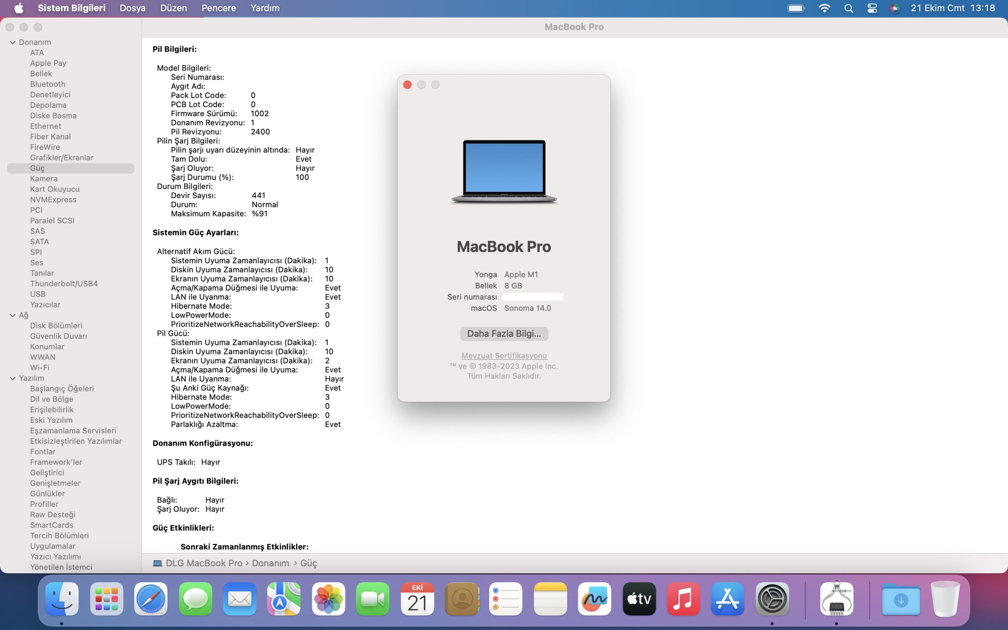Open Messages app in the Dock

tap(195, 599)
